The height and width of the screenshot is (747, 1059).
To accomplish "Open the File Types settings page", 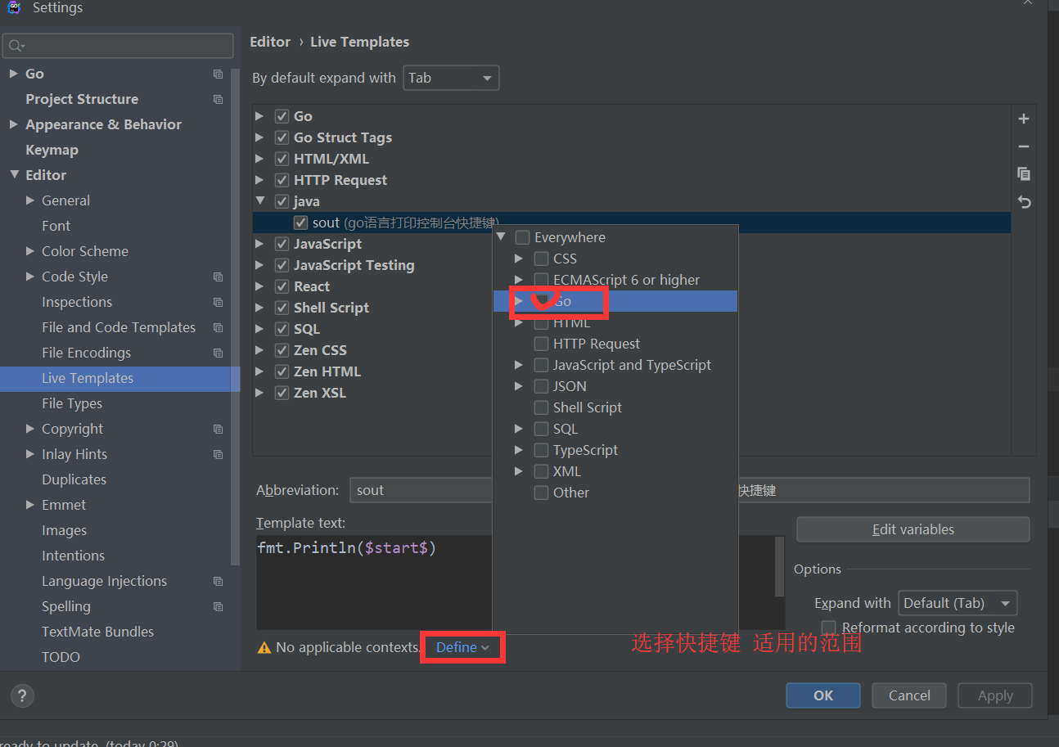I will 72,403.
